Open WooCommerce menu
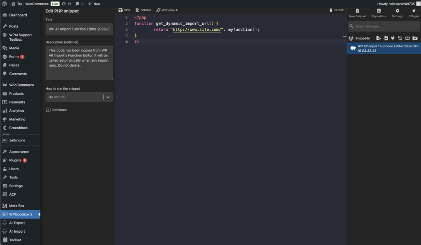This screenshot has height=245, width=421. tap(21, 85)
